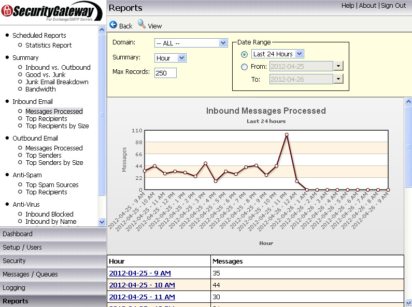Click the table cell showing 35
Image resolution: width=412 pixels, height=307 pixels.
point(307,273)
